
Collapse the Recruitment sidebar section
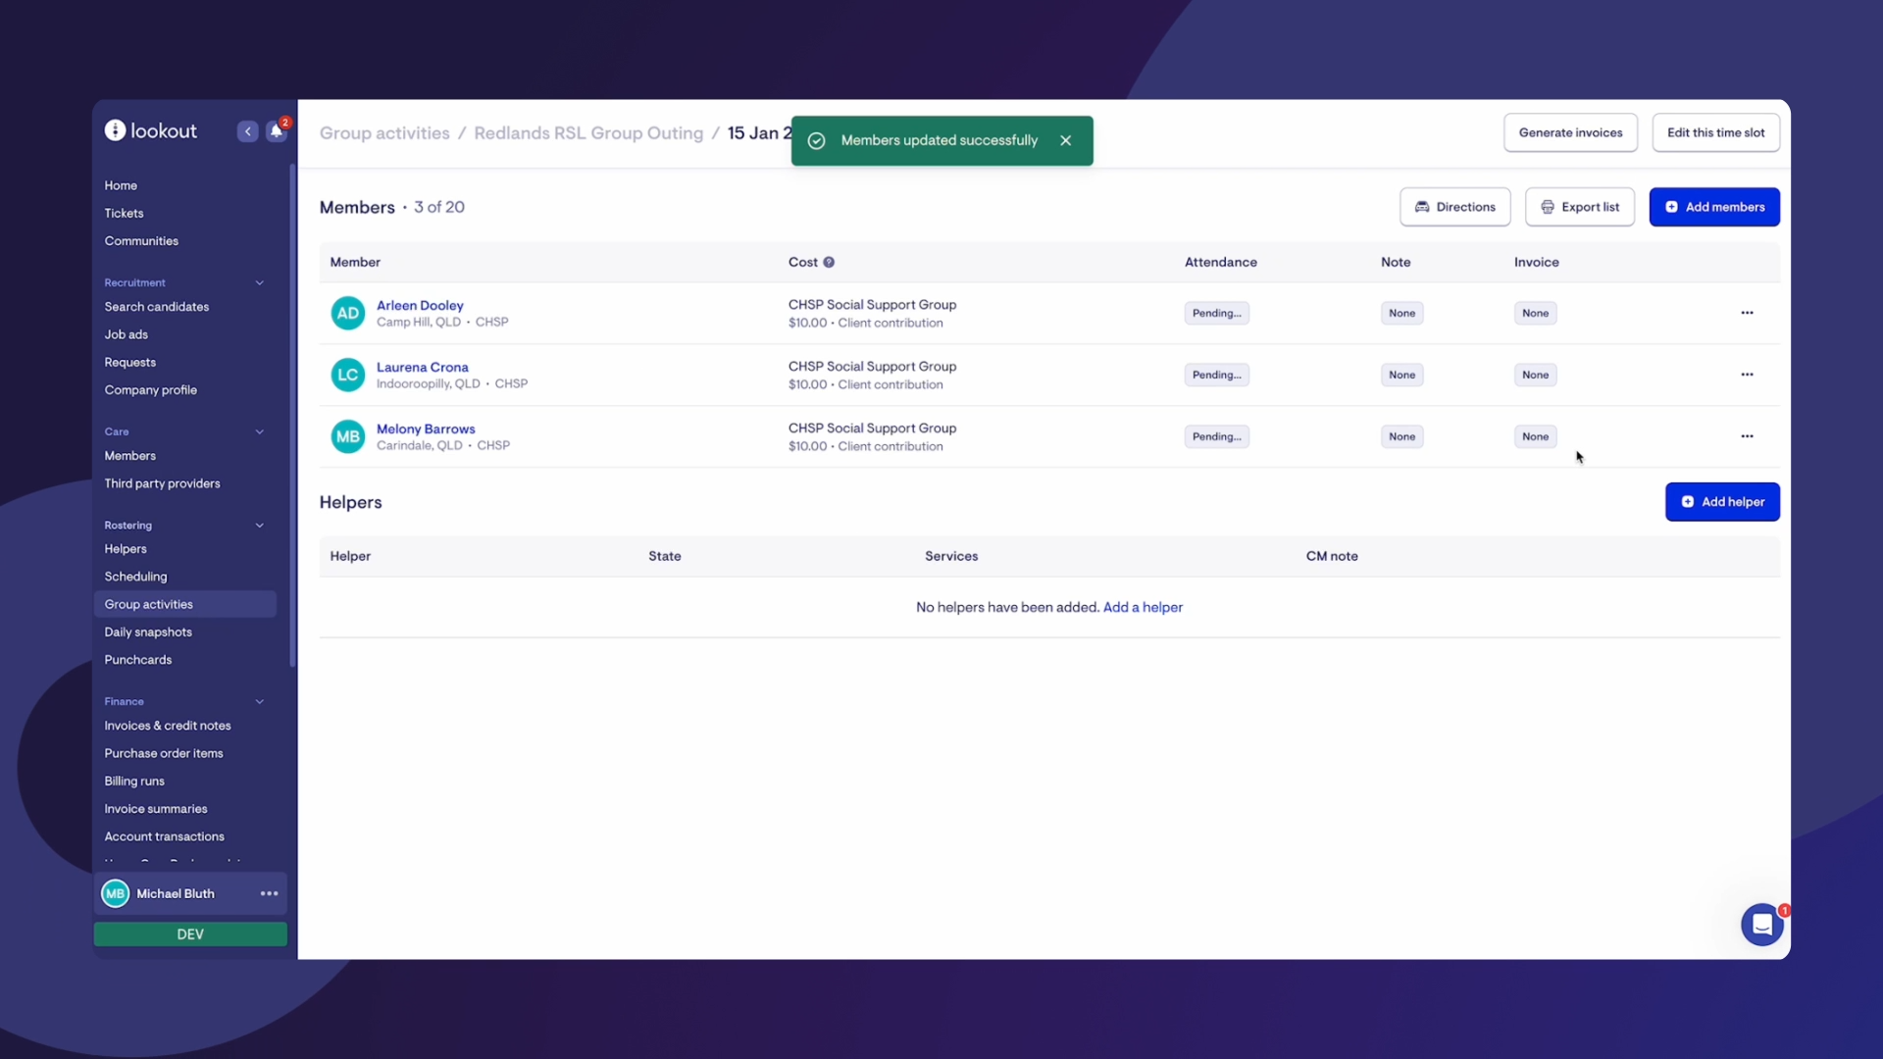click(x=260, y=282)
